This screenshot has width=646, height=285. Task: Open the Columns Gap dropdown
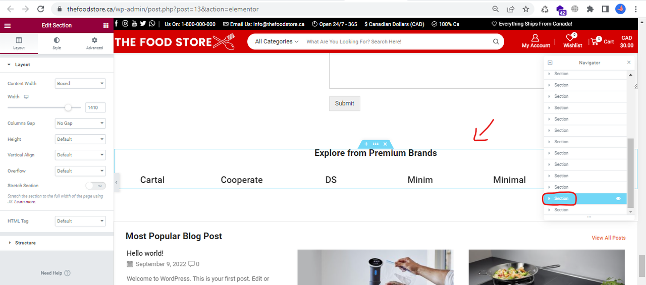[x=80, y=123]
